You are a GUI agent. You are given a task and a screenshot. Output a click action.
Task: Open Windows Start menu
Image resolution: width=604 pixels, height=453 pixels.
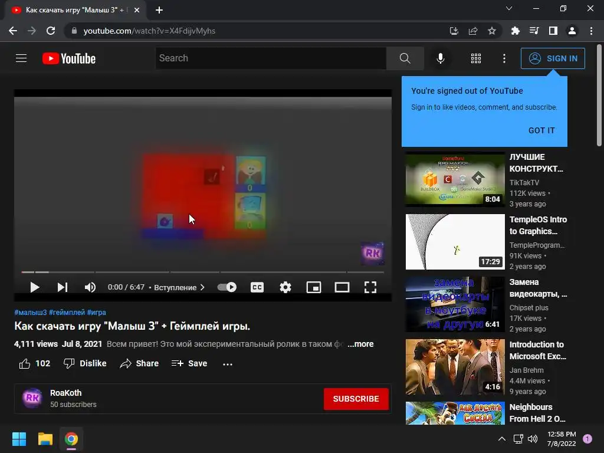(x=19, y=439)
